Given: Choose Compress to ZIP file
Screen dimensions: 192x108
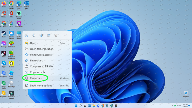Looking at the screenshot, I should click(x=47, y=66).
